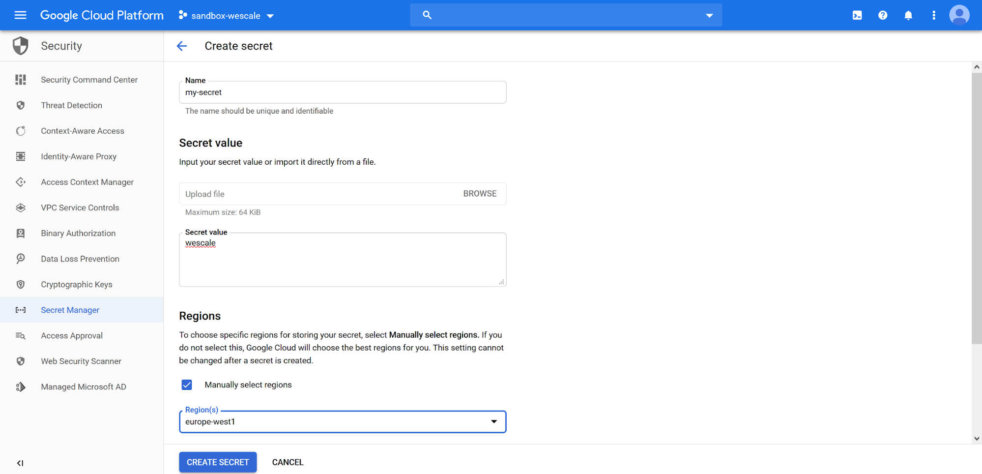Screen dimensions: 982x474
Task: Open Web Security Scanner menu item
Action: pos(82,361)
